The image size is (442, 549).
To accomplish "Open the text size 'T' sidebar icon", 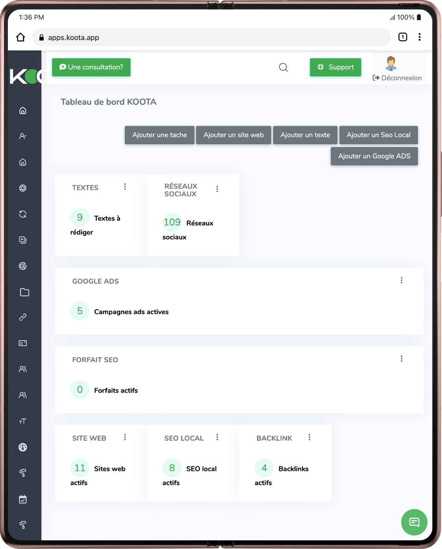I will coord(23,421).
